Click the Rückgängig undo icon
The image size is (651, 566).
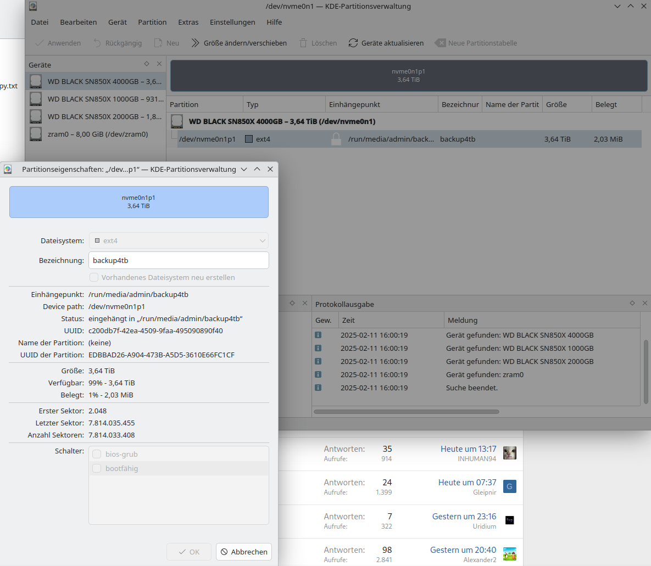(x=97, y=43)
